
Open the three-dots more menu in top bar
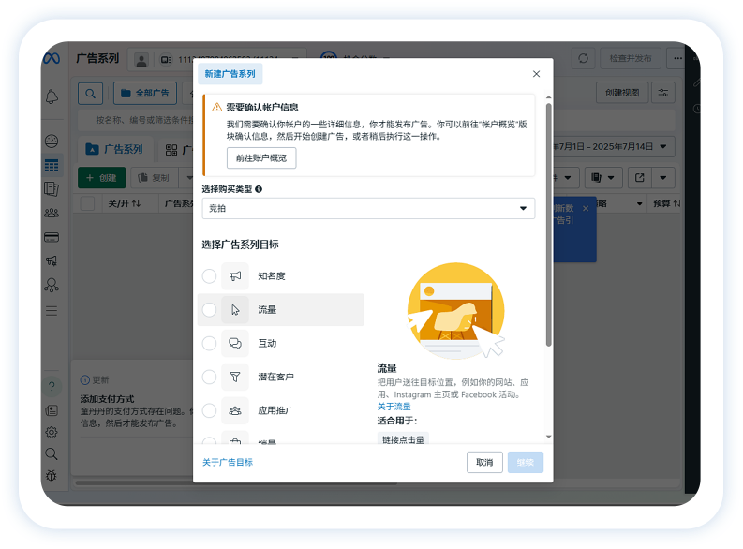click(x=677, y=58)
